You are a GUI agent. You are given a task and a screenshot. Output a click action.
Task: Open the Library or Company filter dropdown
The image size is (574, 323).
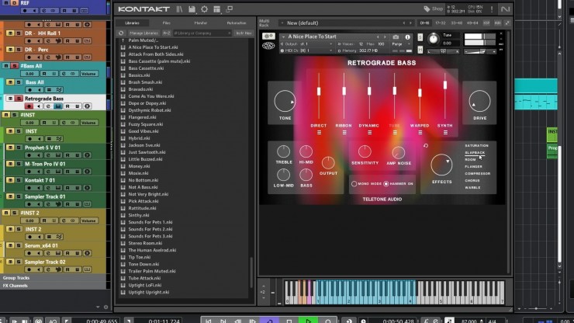point(202,33)
